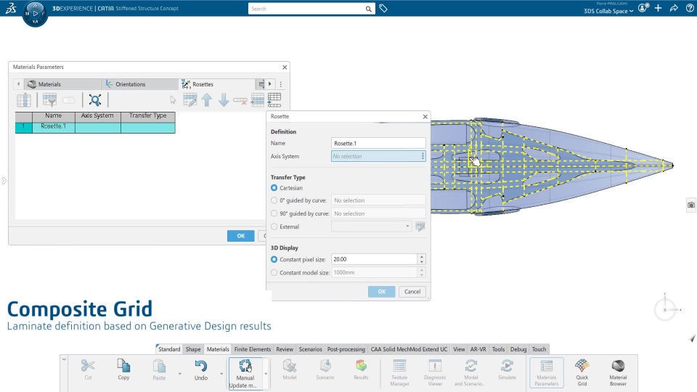Open the help question mark icon
697x392 pixels.
pos(690,8)
